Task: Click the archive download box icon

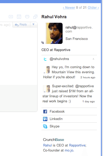Action: coord(19,17)
